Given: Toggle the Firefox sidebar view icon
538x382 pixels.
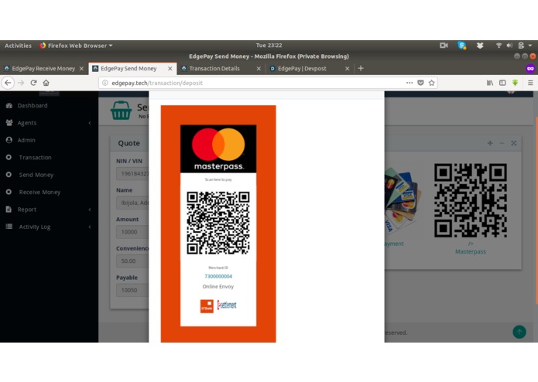Looking at the screenshot, I should click(x=502, y=83).
